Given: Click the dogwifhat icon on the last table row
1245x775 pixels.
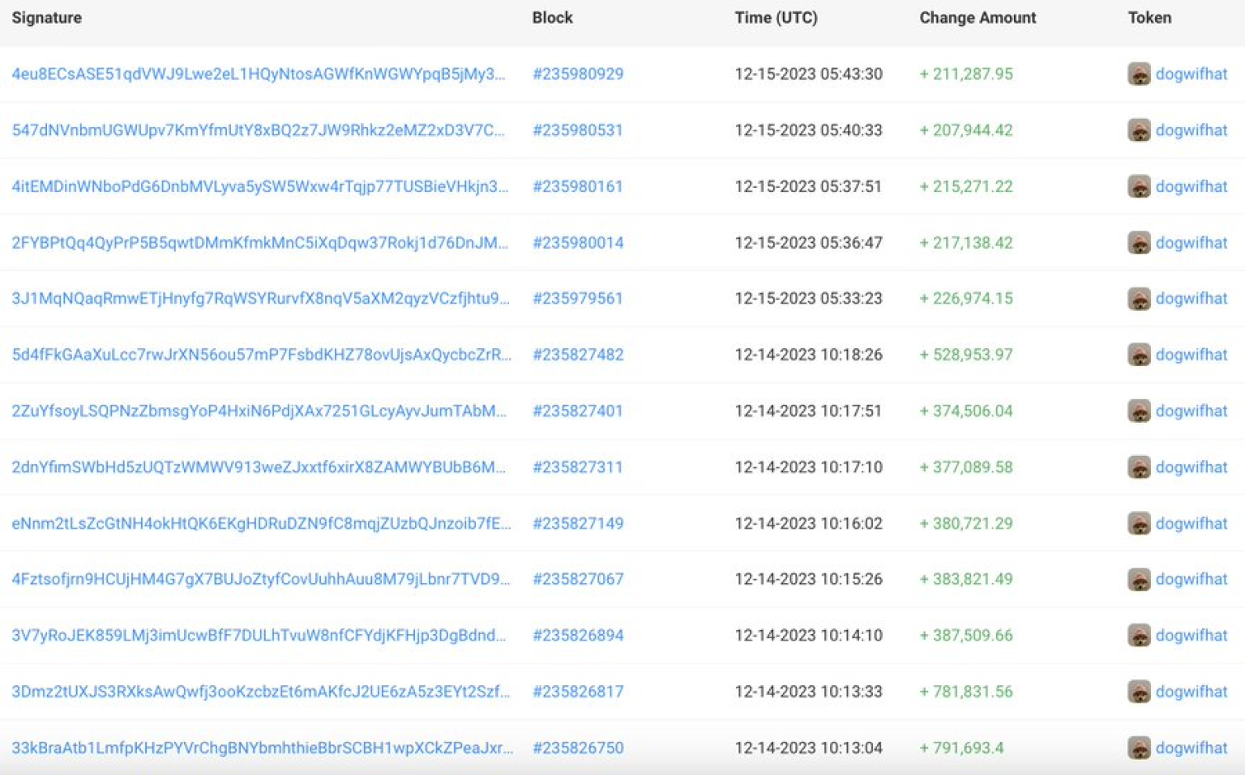Looking at the screenshot, I should pos(1140,747).
